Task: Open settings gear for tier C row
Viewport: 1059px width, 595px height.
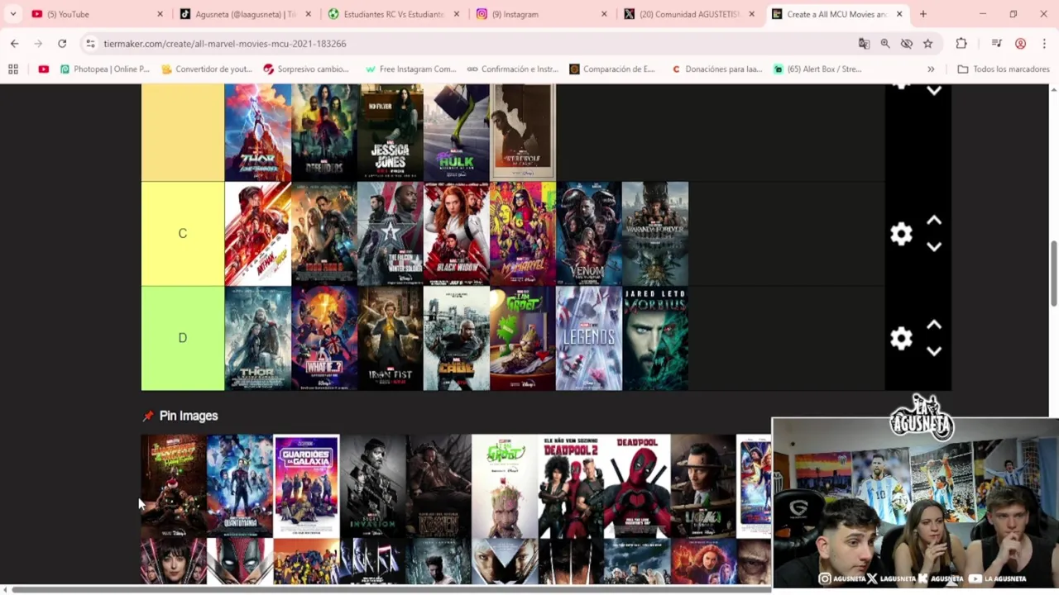Action: 901,234
